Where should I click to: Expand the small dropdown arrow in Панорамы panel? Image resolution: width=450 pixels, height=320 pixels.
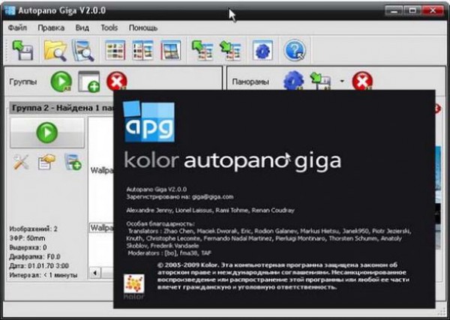342,82
